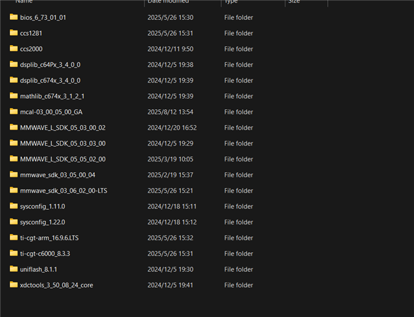The image size is (414, 317).
Task: Select the dsplib_c64Px_3_4_0_0 folder icon
Action: coord(14,64)
